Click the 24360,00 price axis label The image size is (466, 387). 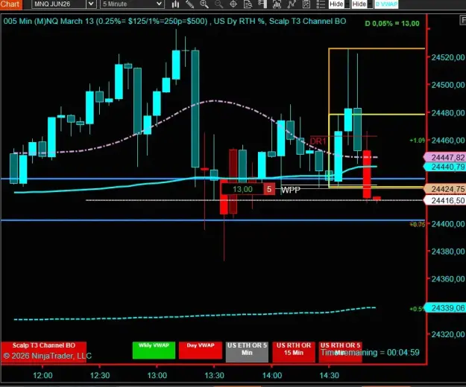pos(448,279)
